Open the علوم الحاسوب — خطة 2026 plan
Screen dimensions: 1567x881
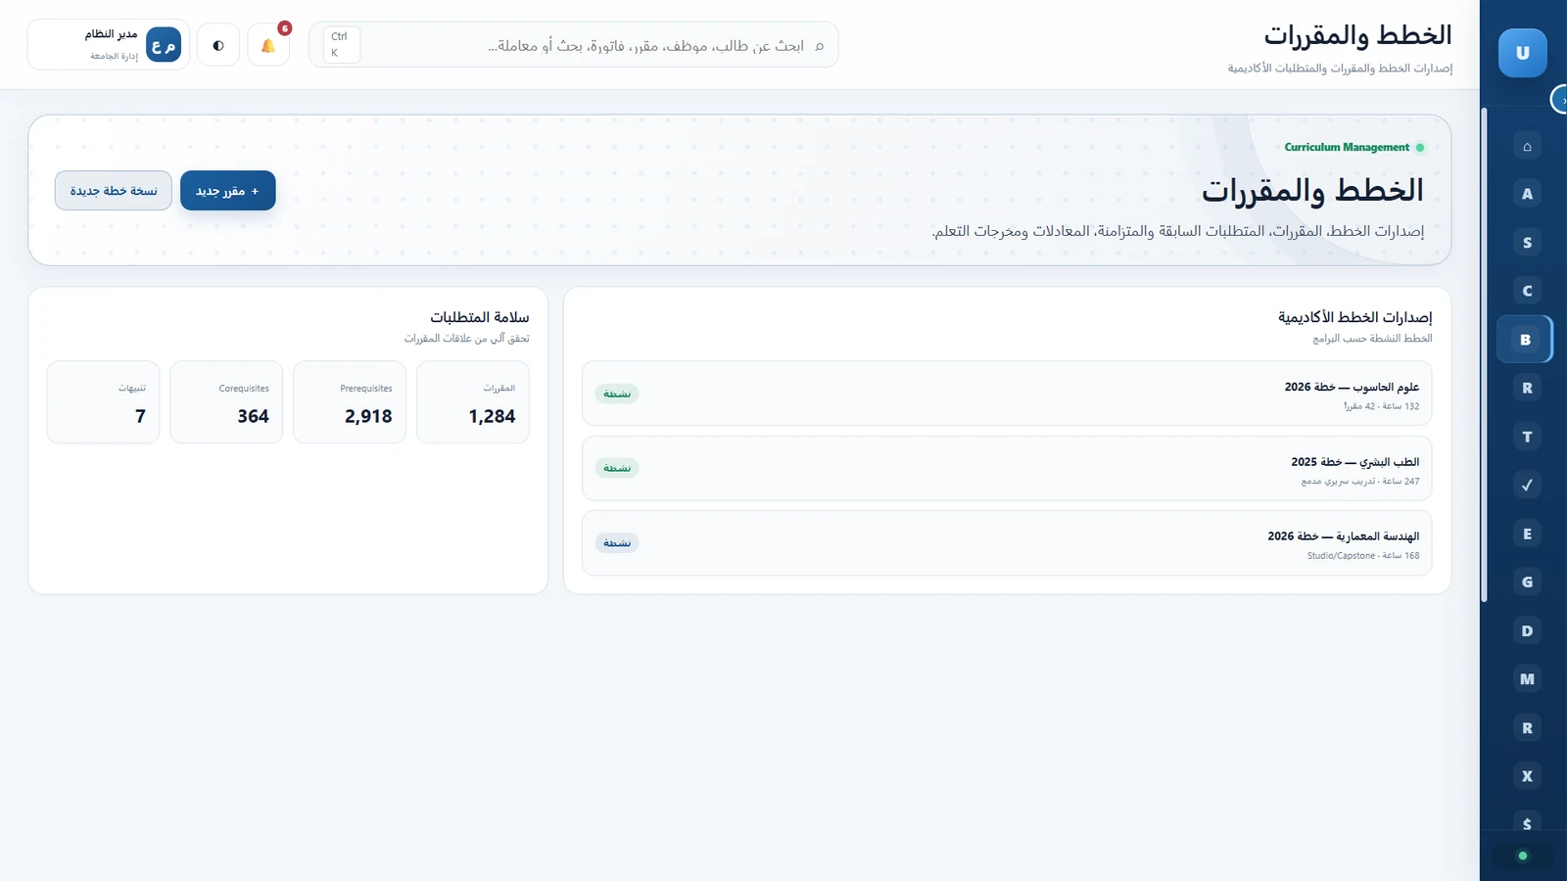click(1007, 394)
